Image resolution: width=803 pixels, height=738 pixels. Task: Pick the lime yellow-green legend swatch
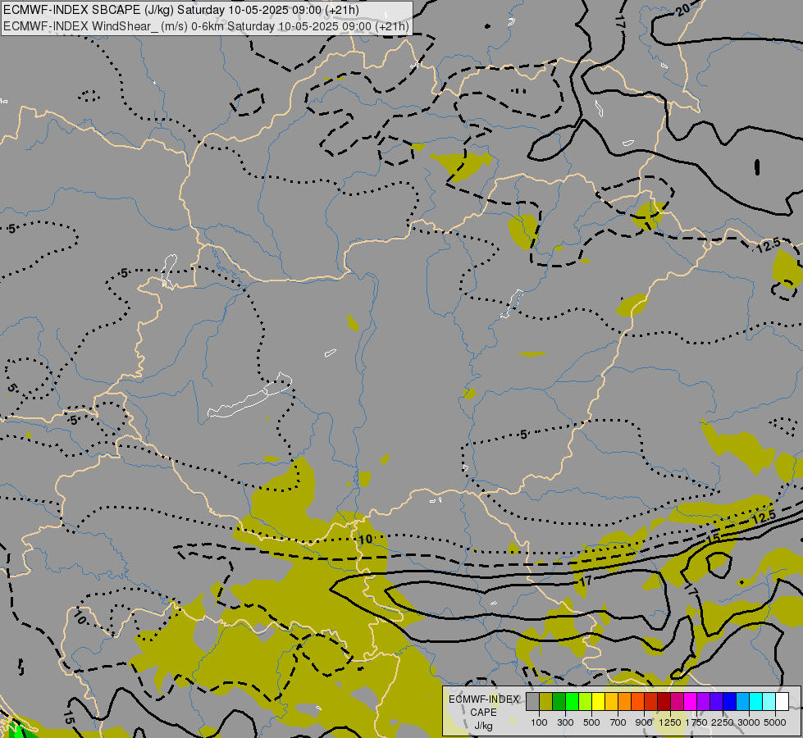[586, 701]
